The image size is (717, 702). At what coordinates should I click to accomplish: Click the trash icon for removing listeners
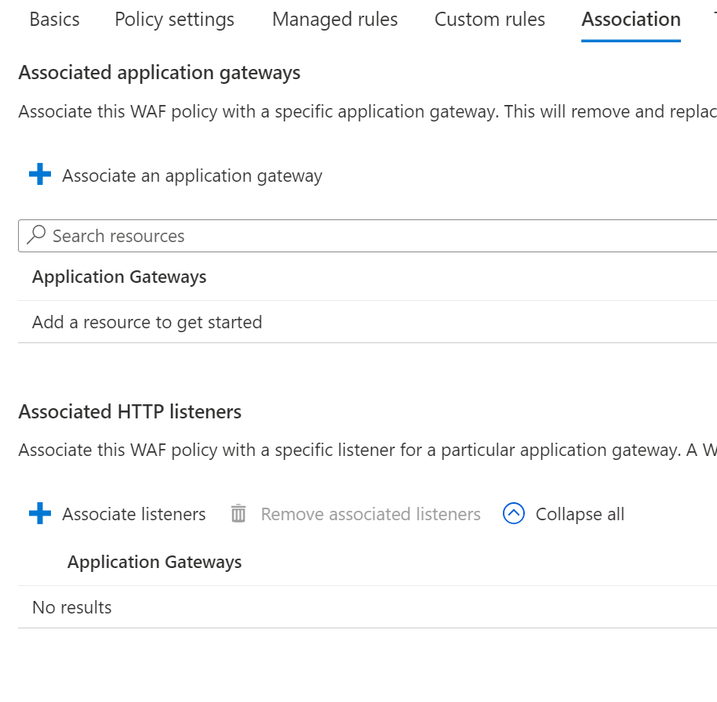238,513
